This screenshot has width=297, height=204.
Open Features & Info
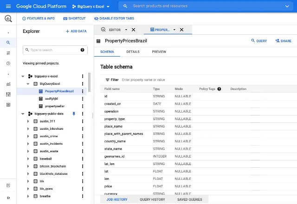click(39, 19)
